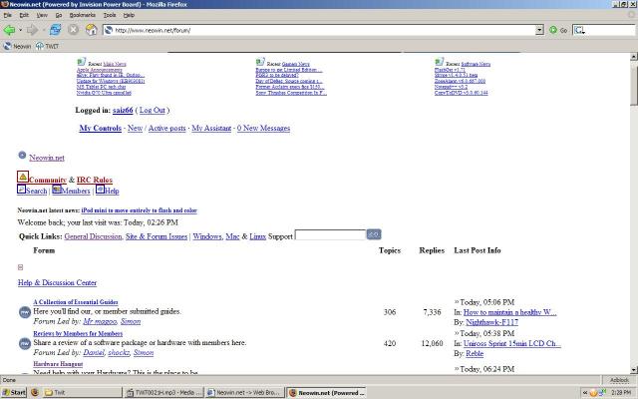The height and width of the screenshot is (399, 638).
Task: Click the warning icon beside Community
Action: (23, 177)
